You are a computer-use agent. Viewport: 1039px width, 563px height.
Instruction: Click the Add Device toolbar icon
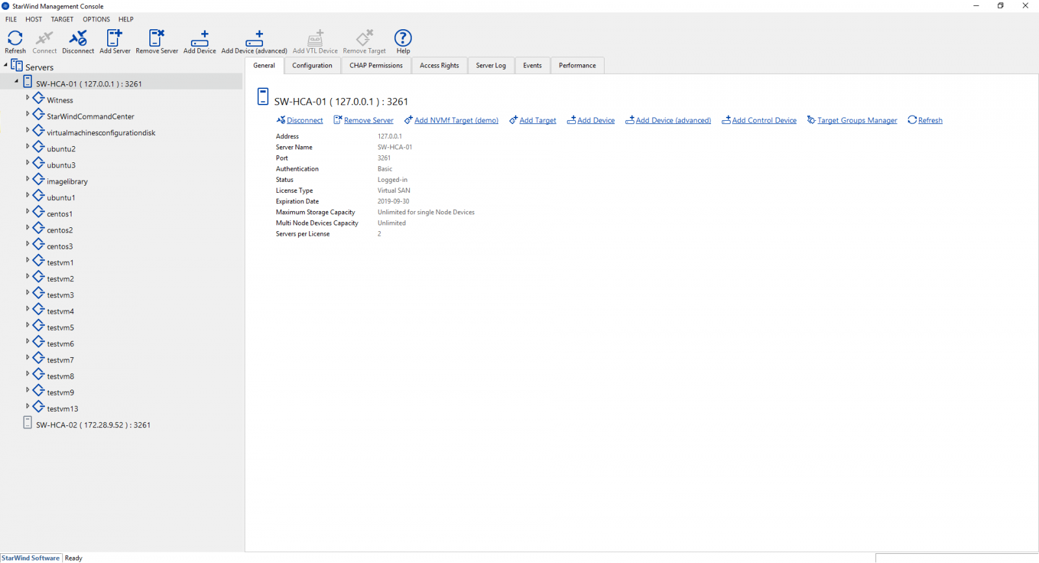(x=199, y=38)
